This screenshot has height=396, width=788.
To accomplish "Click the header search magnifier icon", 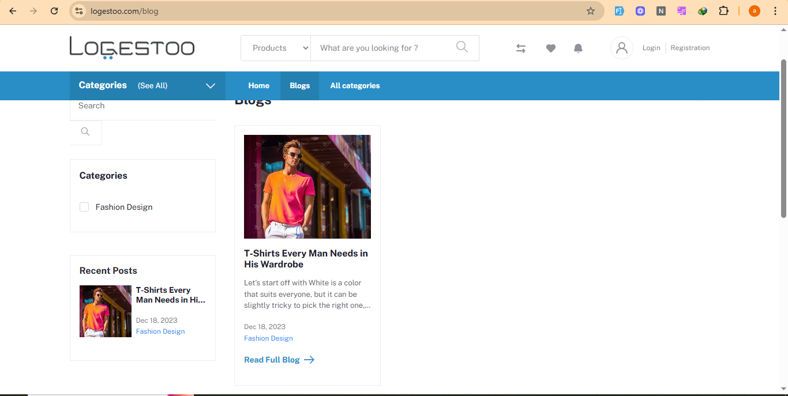I will (461, 47).
